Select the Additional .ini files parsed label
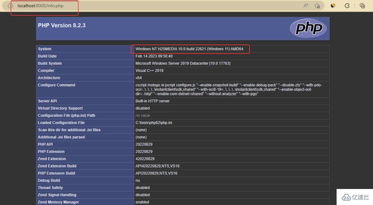 coord(61,137)
